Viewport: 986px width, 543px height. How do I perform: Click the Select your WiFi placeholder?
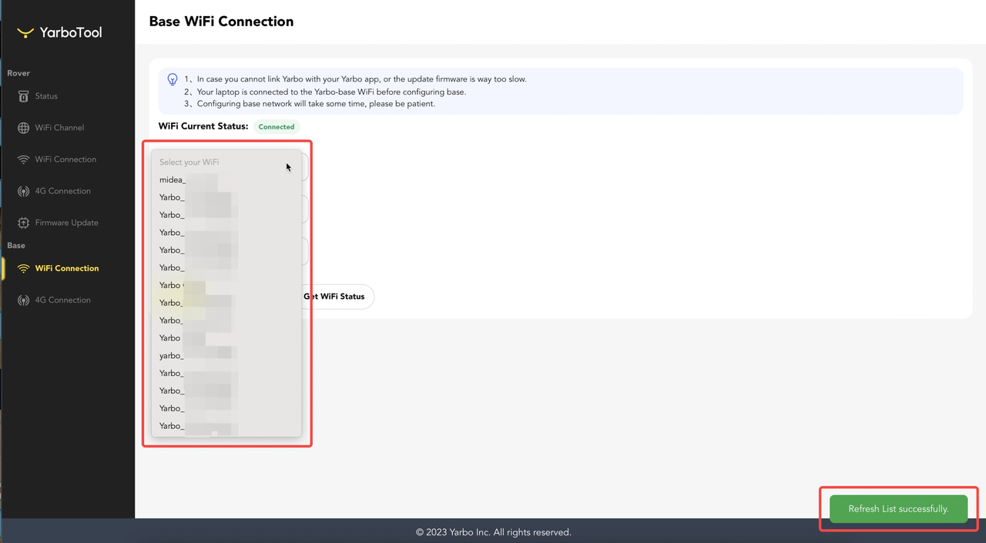click(189, 162)
